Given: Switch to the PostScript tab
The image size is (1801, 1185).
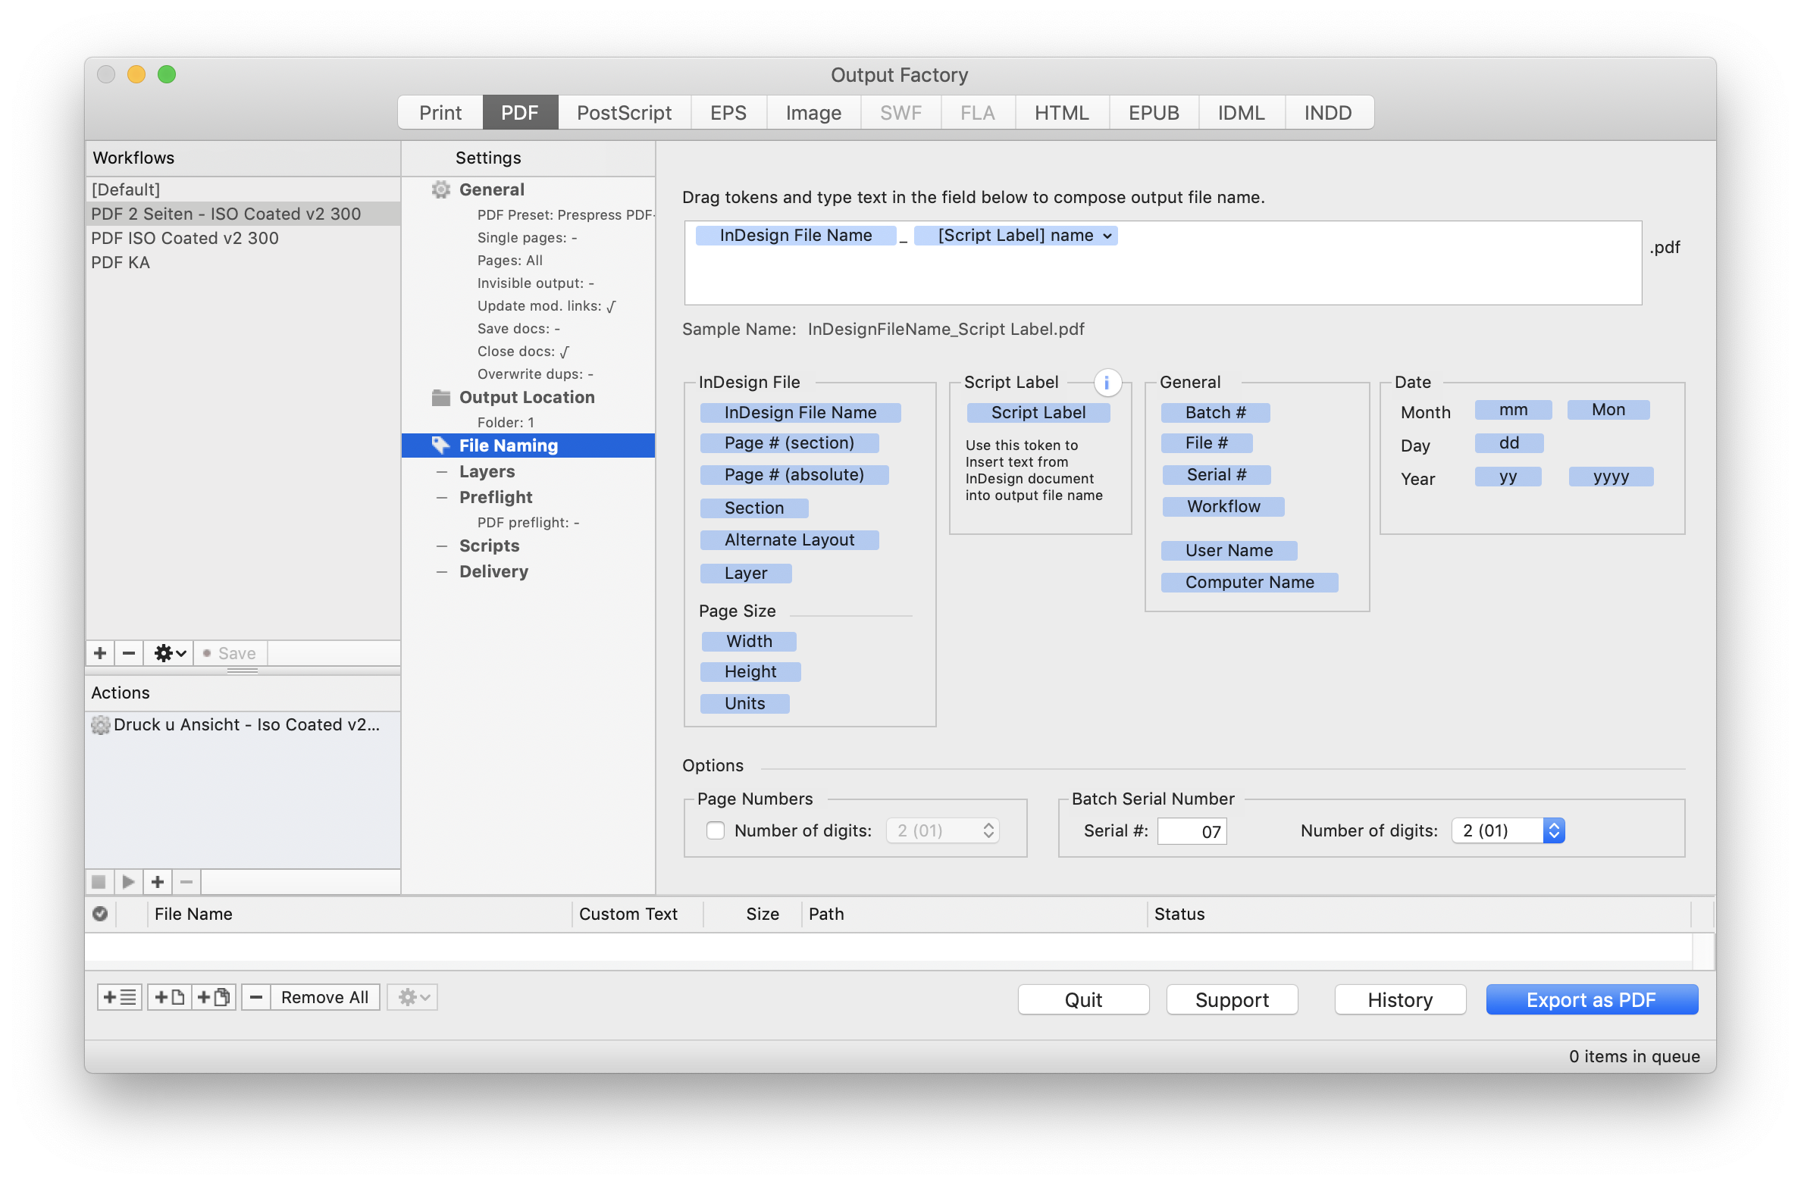Looking at the screenshot, I should [624, 113].
